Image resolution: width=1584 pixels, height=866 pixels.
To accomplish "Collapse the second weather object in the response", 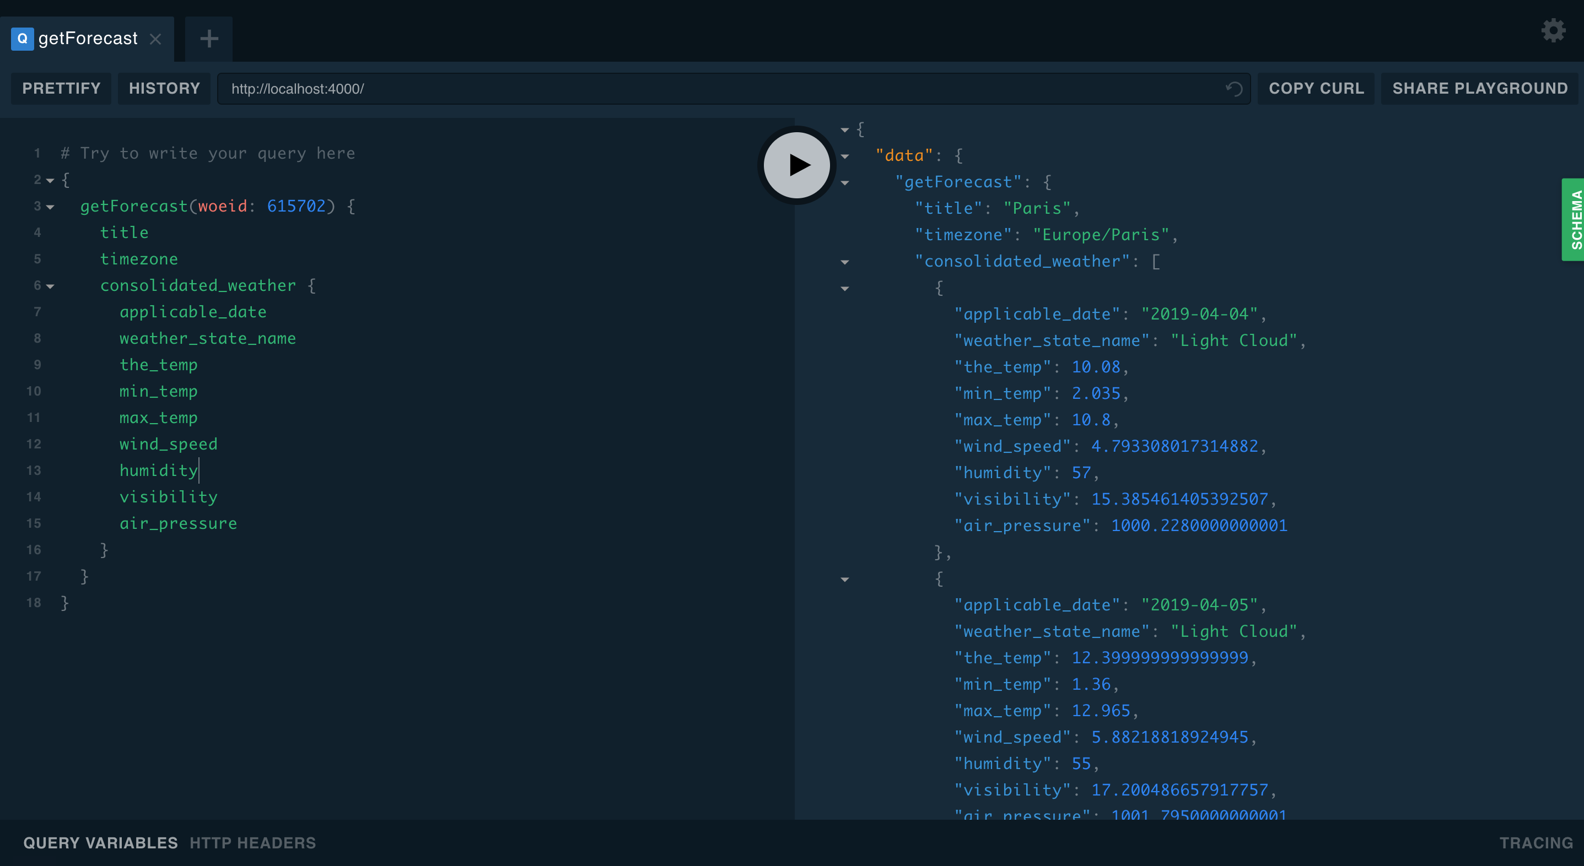I will click(845, 580).
